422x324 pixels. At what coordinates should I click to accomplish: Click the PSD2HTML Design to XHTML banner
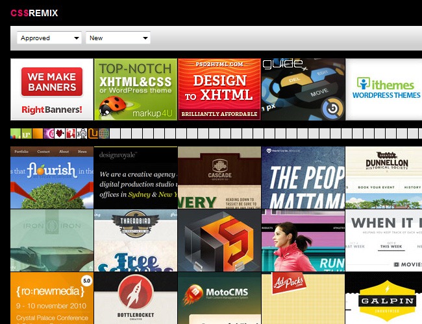coord(219,89)
